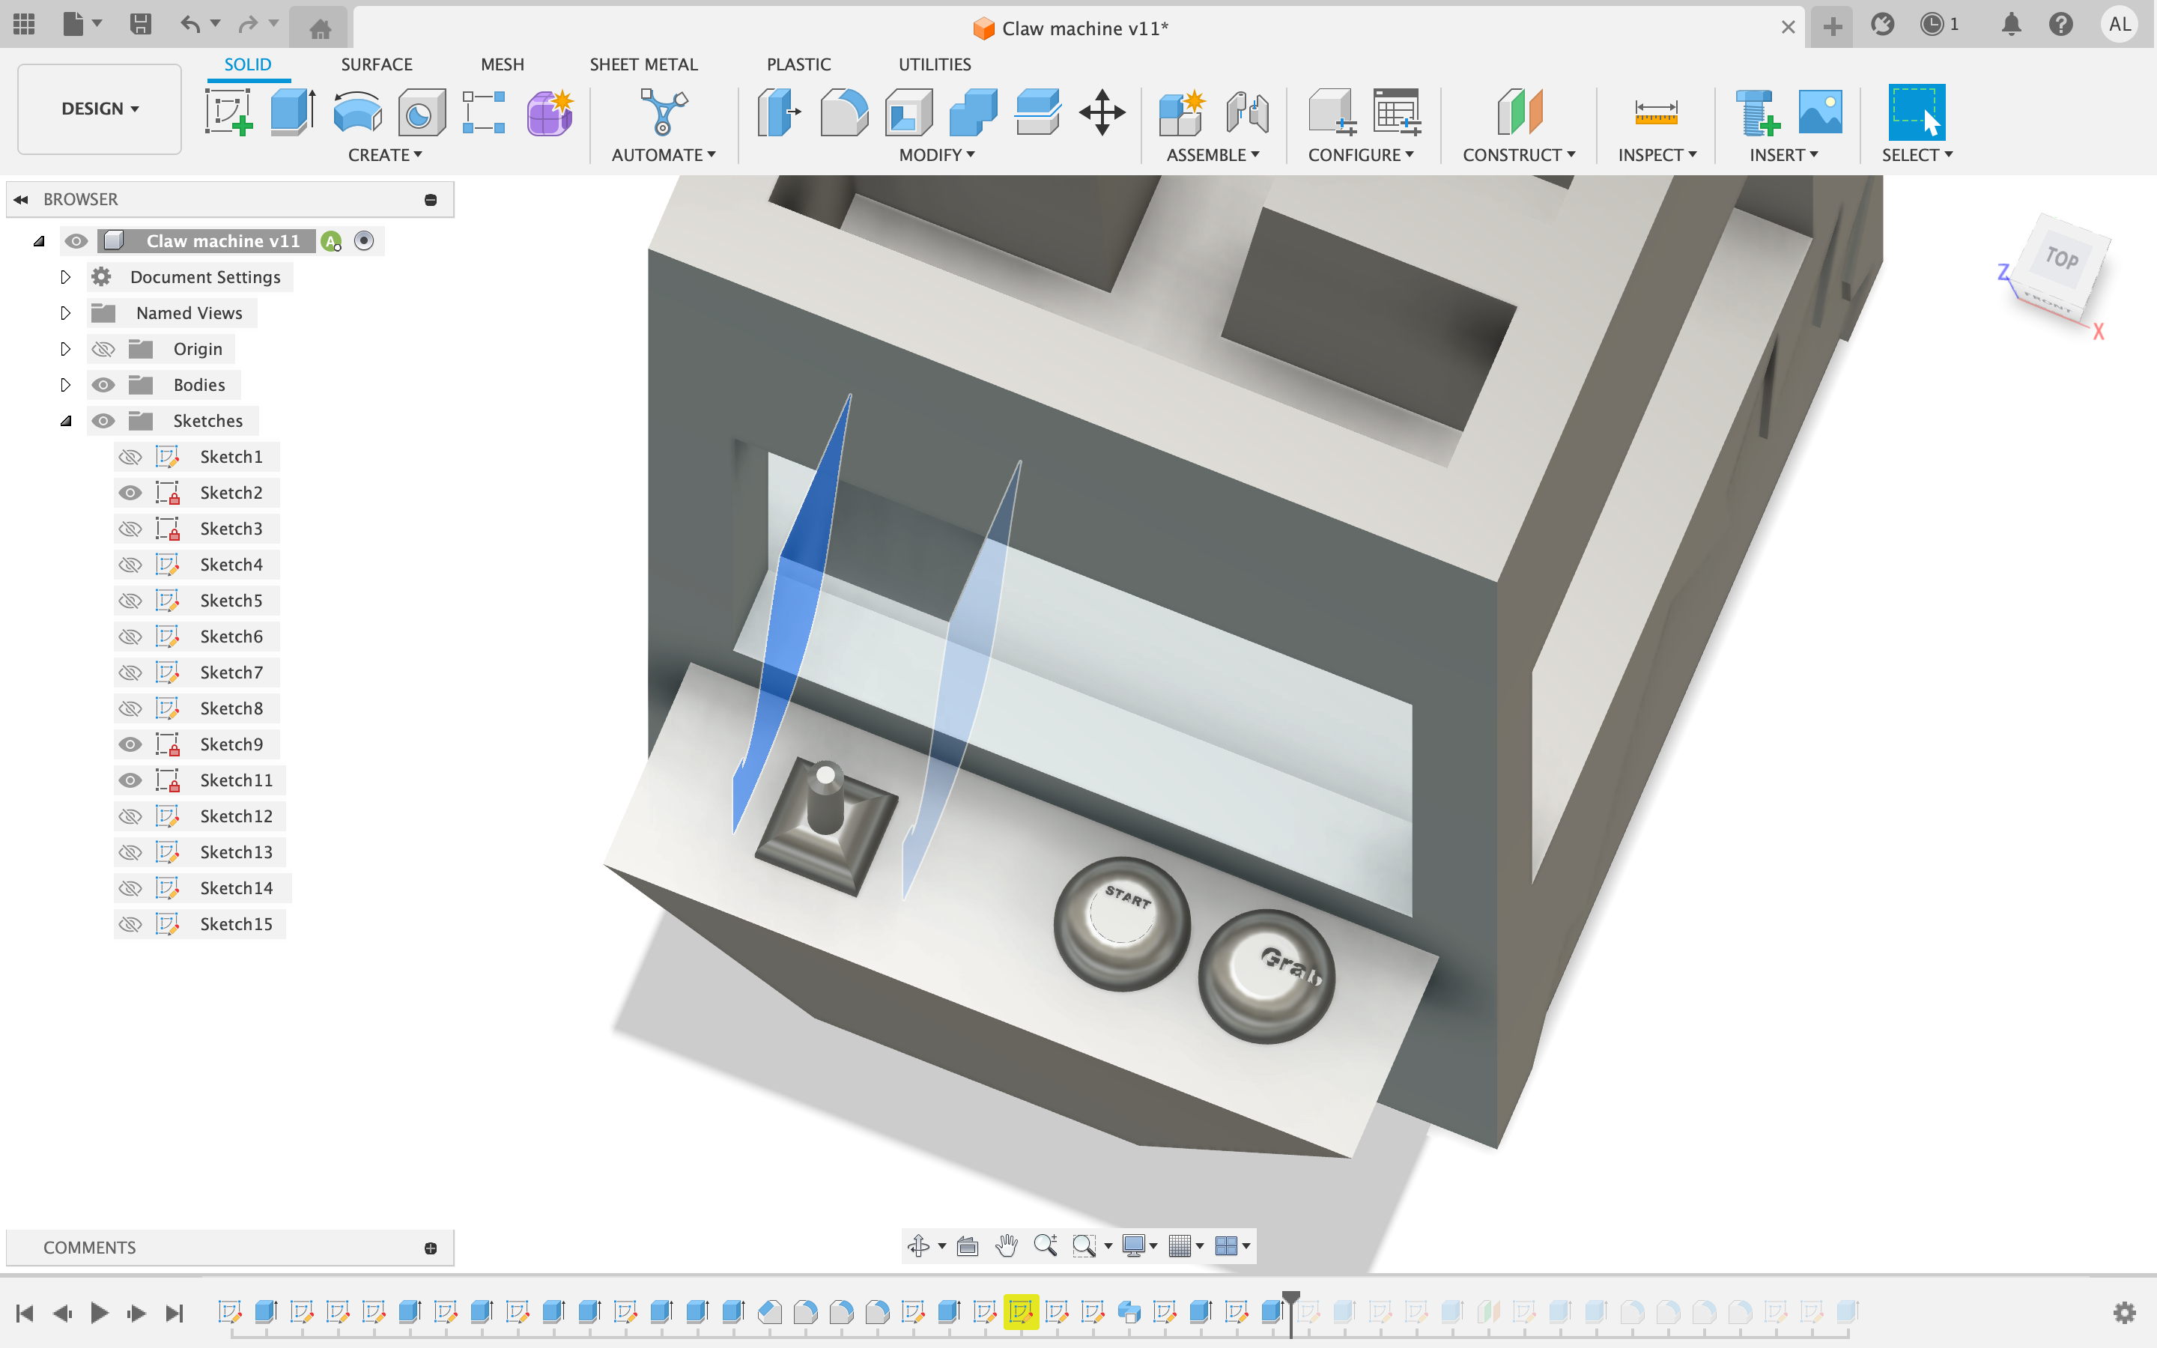
Task: Select the Sheet Metal tab
Action: [643, 64]
